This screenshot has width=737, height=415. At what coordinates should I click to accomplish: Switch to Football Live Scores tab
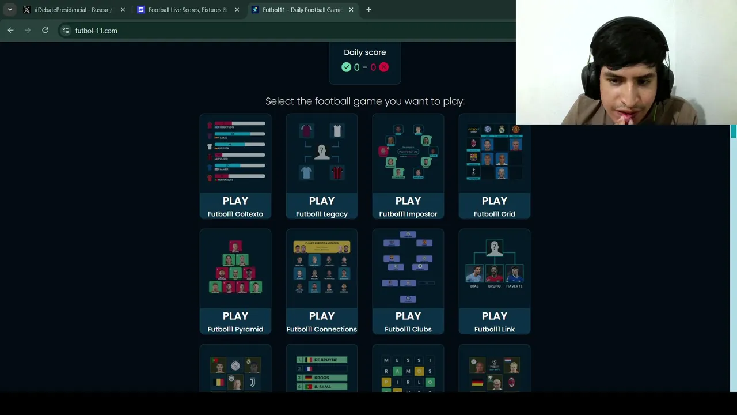pos(188,10)
